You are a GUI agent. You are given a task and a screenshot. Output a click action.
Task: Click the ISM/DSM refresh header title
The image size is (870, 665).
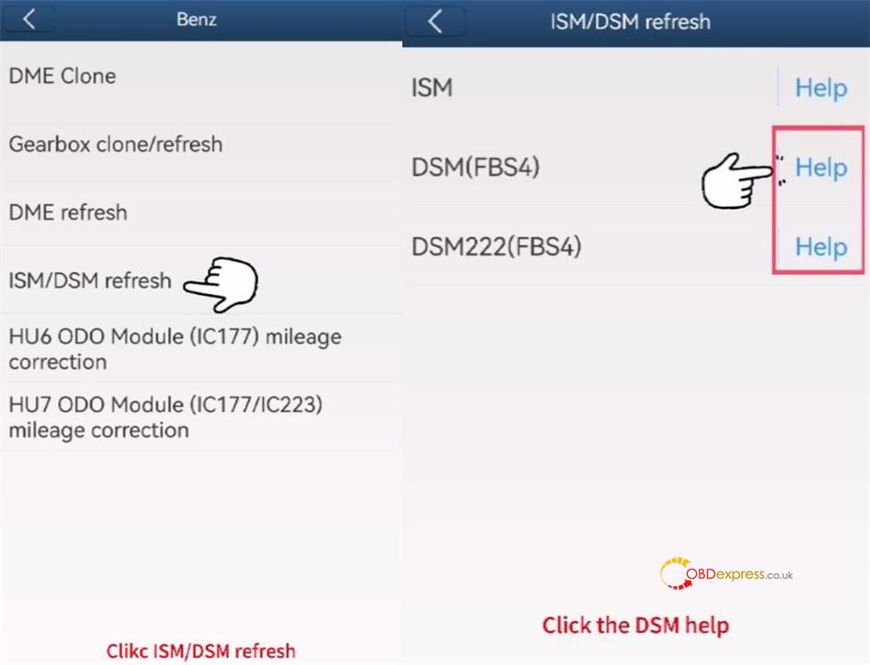pyautogui.click(x=630, y=22)
